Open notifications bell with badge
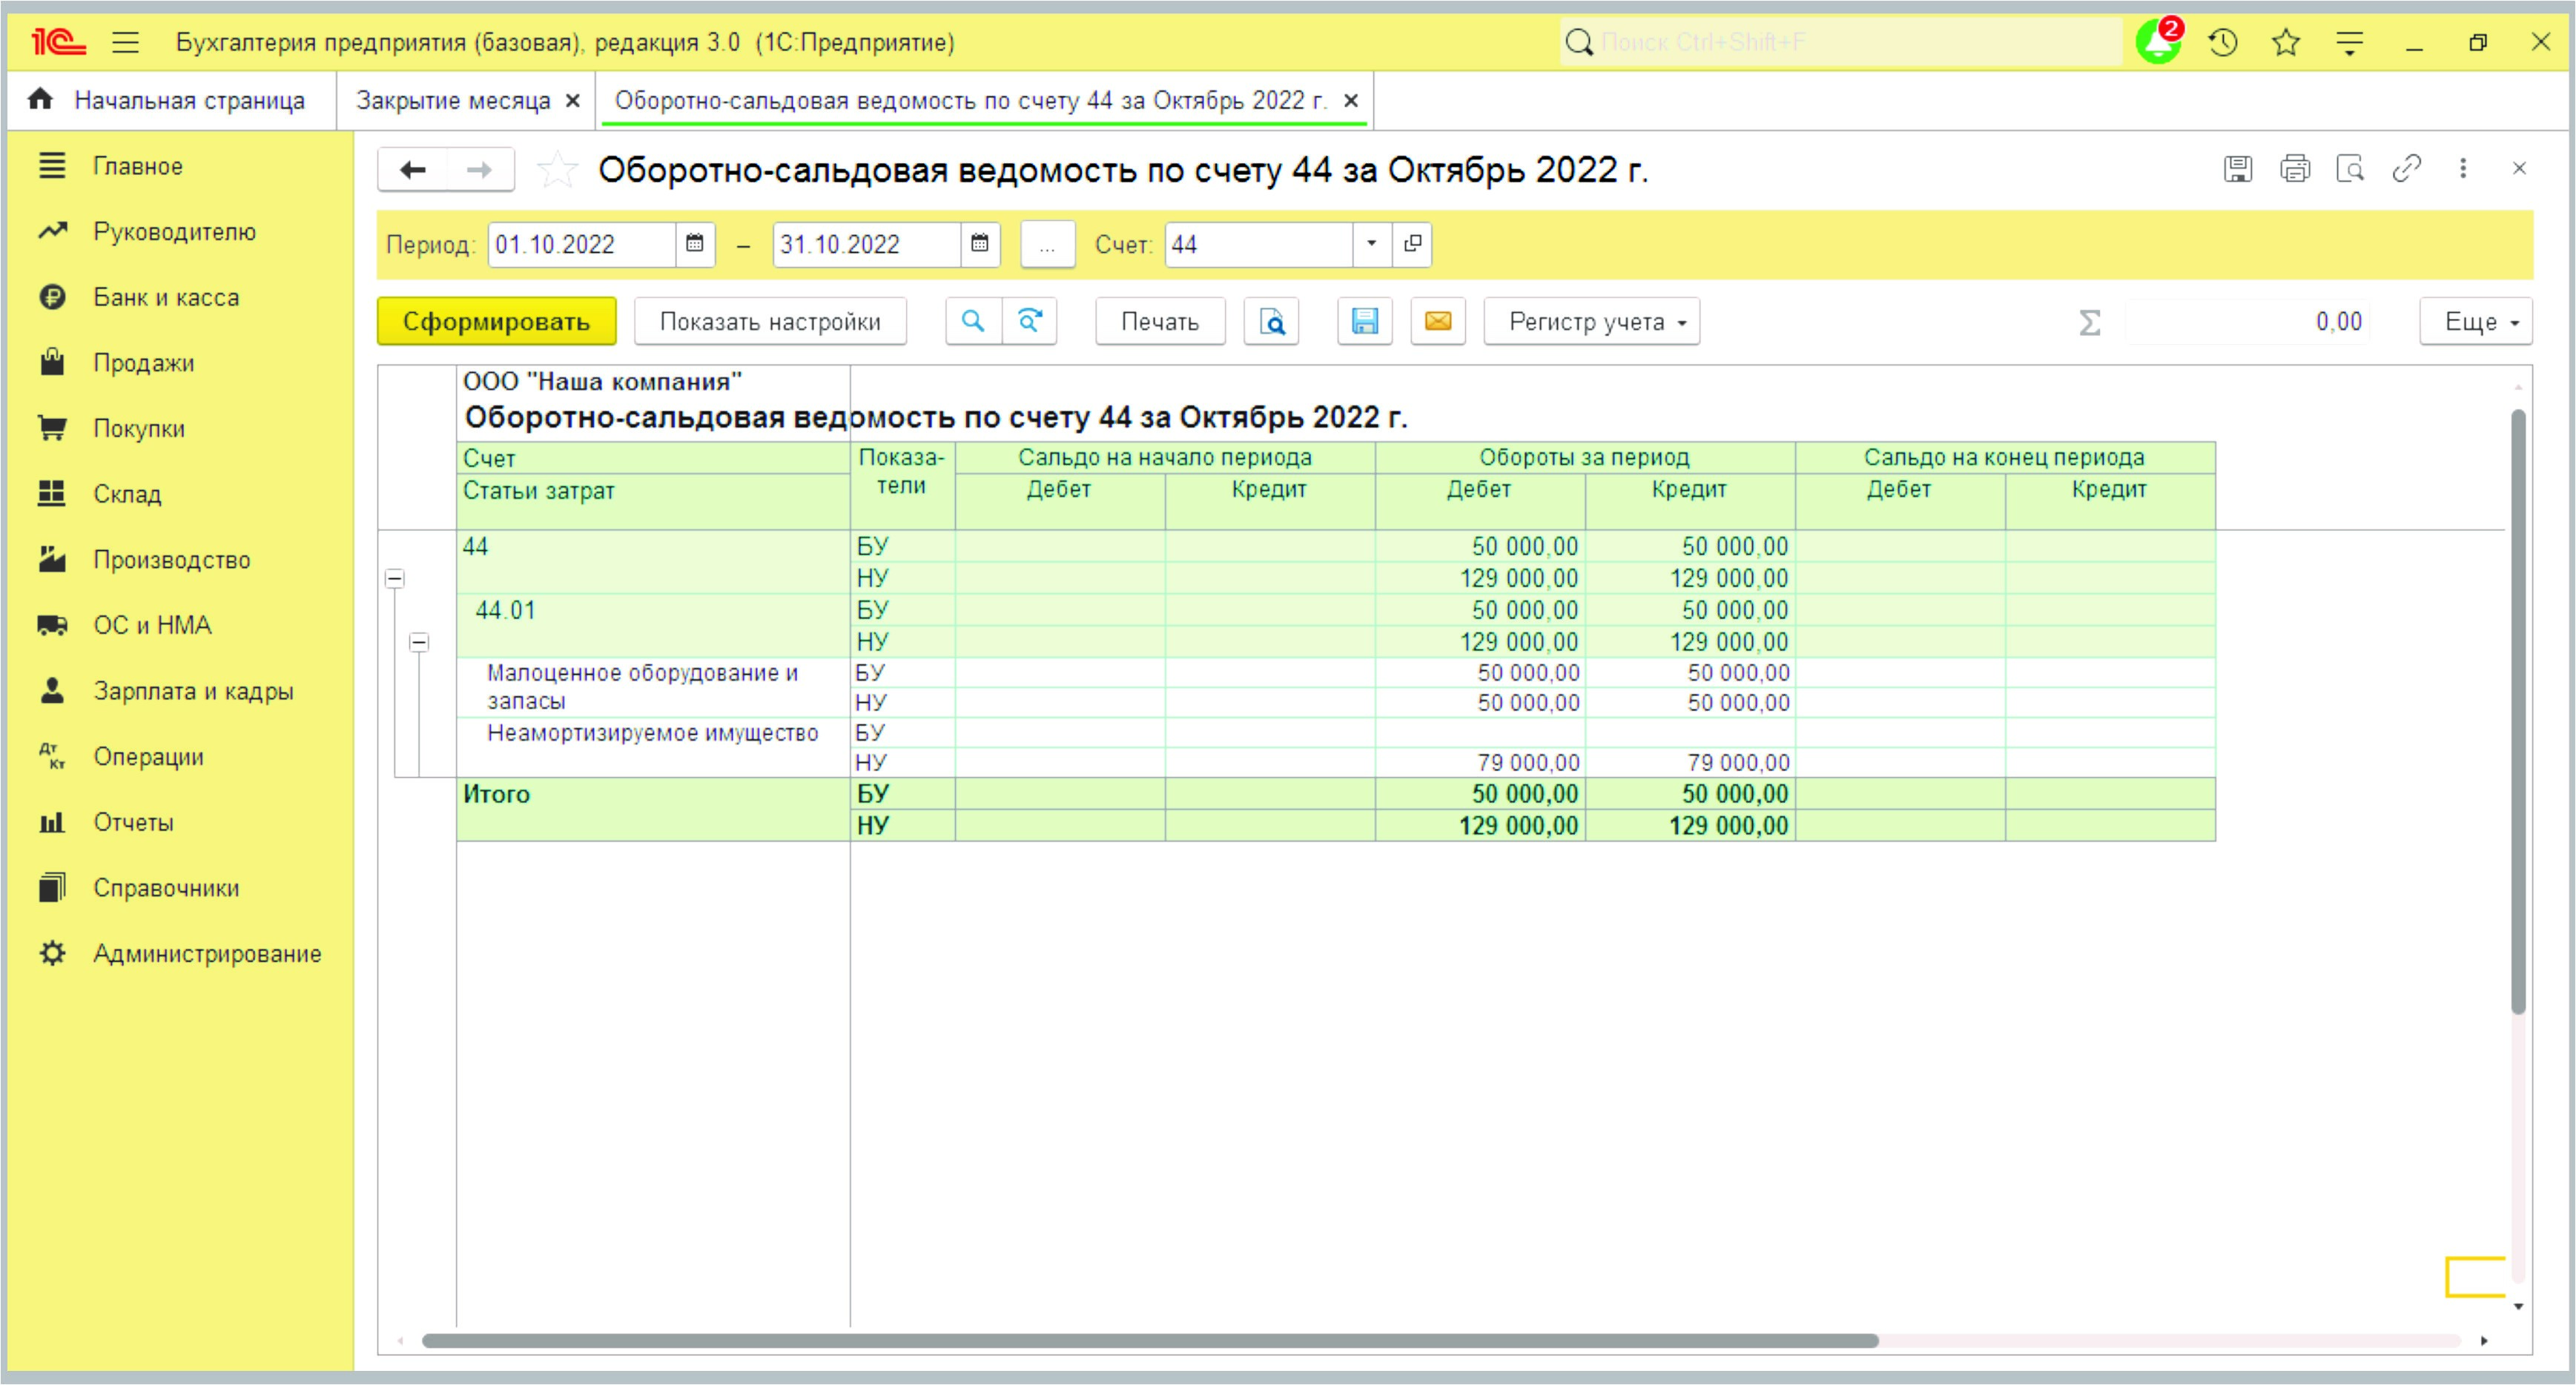The width and height of the screenshot is (2576, 1385). tap(2158, 42)
